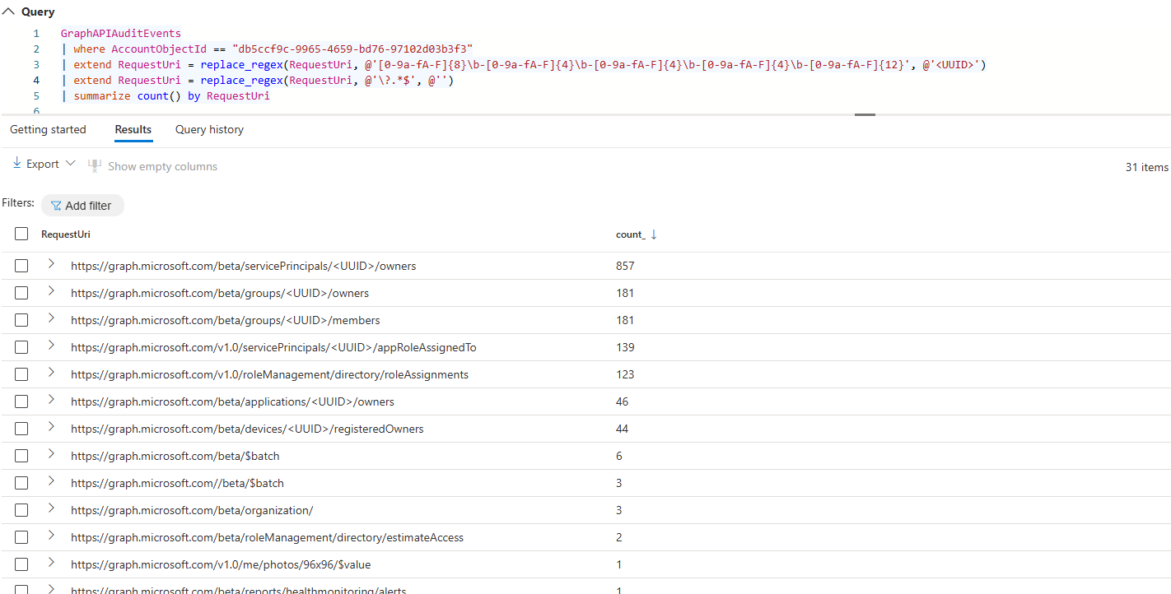Click the Show empty columns icon
The height and width of the screenshot is (594, 1171).
click(95, 165)
